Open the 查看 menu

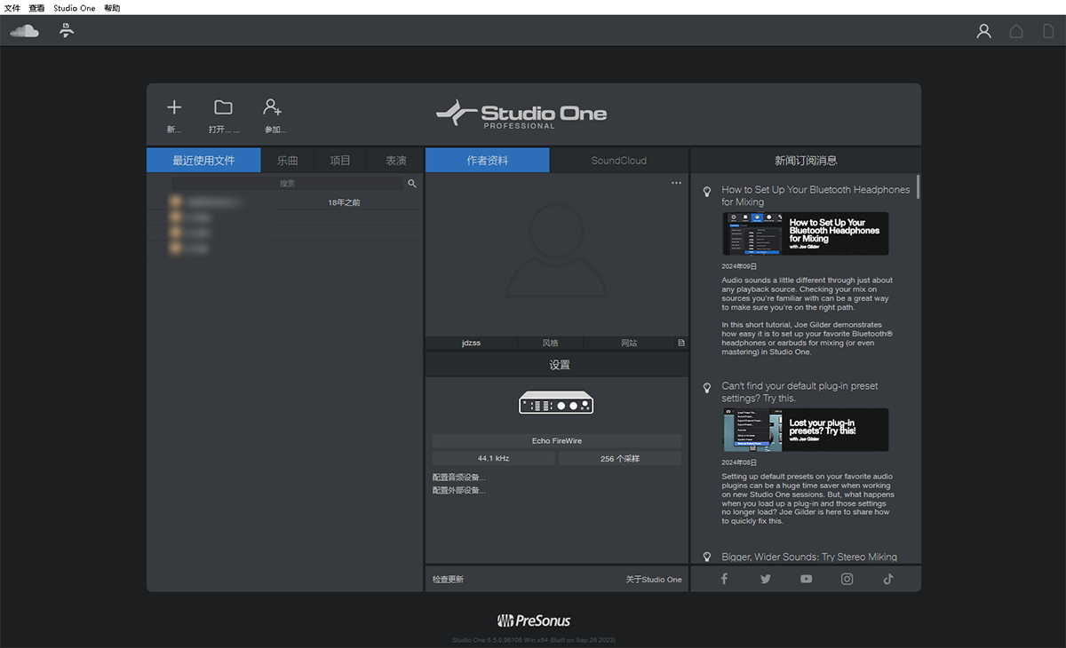click(36, 7)
